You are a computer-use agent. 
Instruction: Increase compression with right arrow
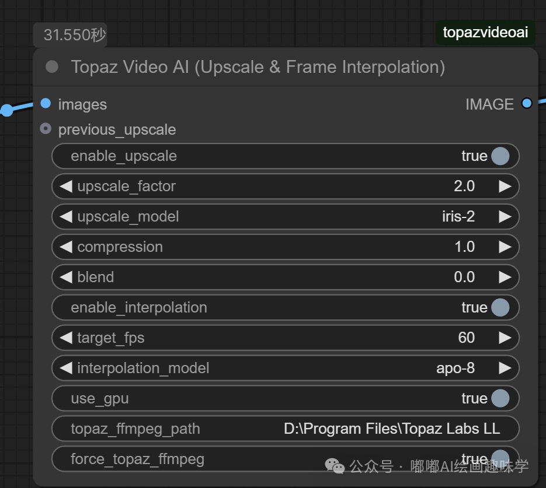(505, 247)
